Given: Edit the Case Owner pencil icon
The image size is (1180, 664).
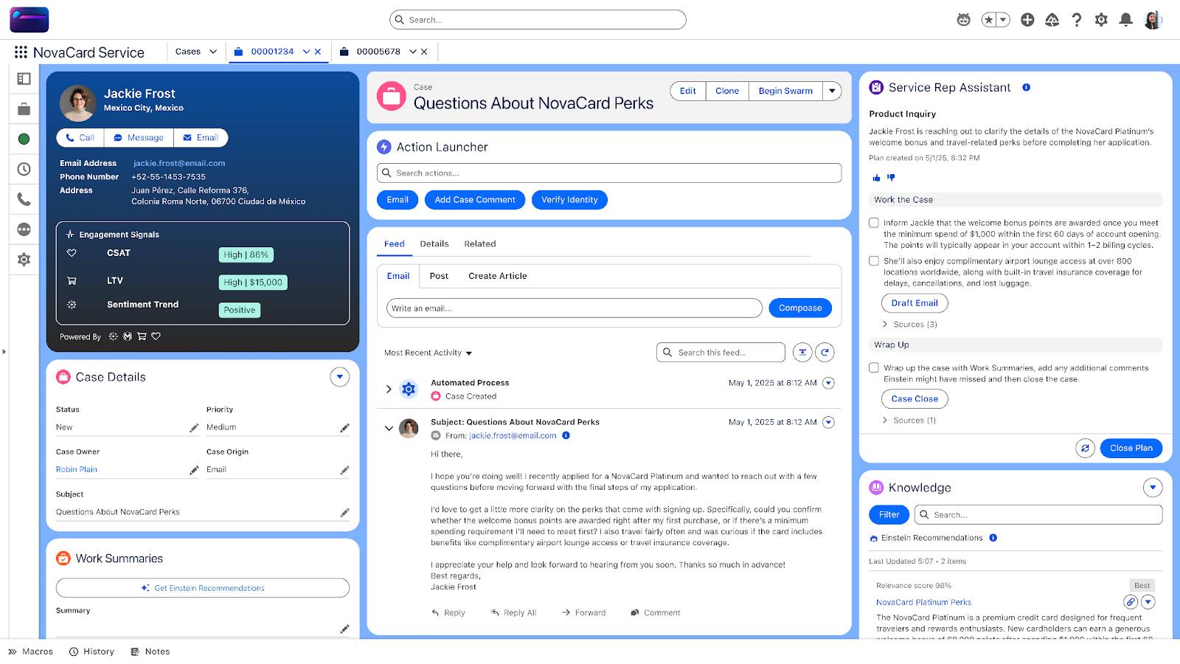Looking at the screenshot, I should click(x=194, y=470).
